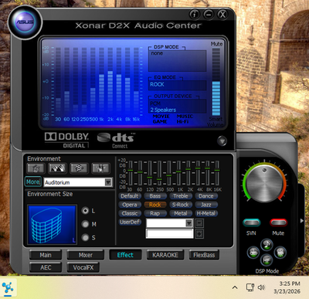
Task: Click the 1K EQ slider
Action: coord(178,173)
